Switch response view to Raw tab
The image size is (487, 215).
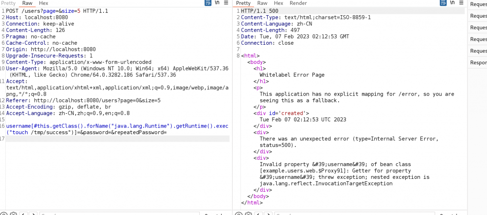point(263,3)
